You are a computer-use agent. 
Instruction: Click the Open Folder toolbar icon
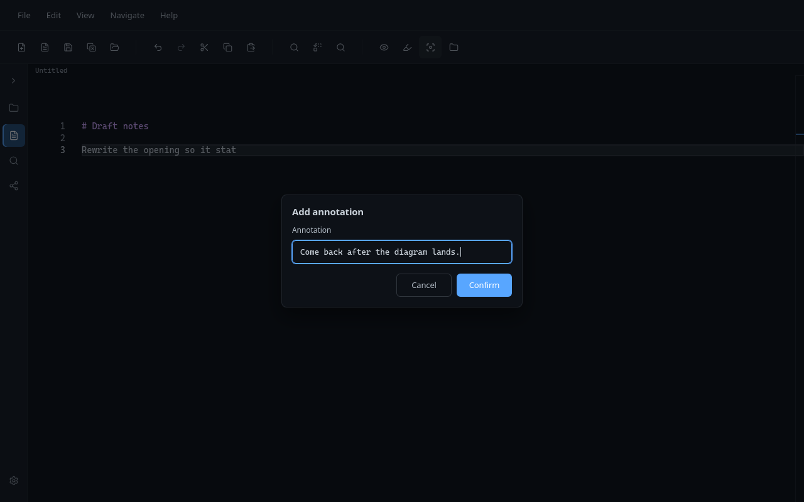(114, 47)
